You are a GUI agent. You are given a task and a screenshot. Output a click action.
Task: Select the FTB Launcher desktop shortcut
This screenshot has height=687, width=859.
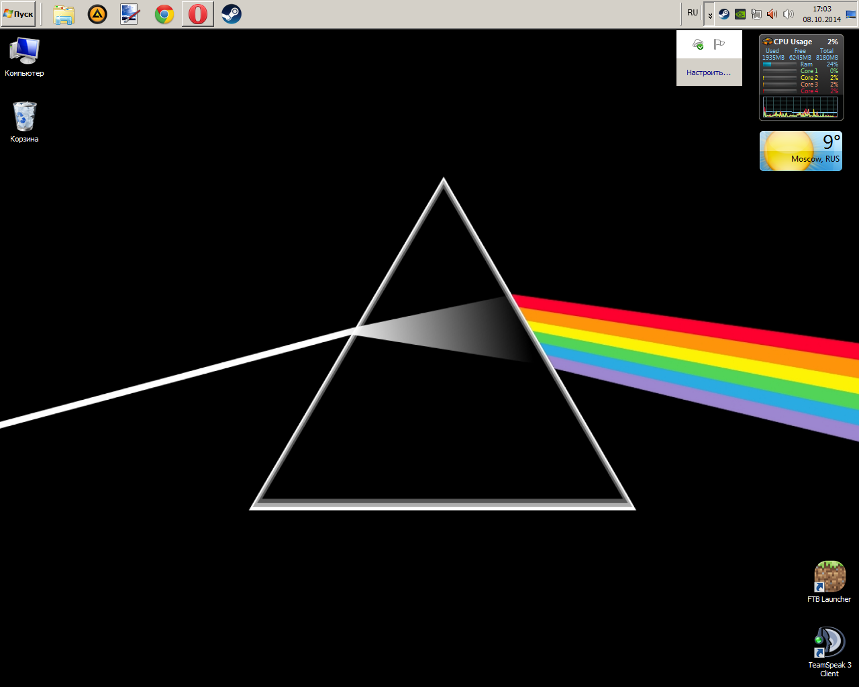829,582
